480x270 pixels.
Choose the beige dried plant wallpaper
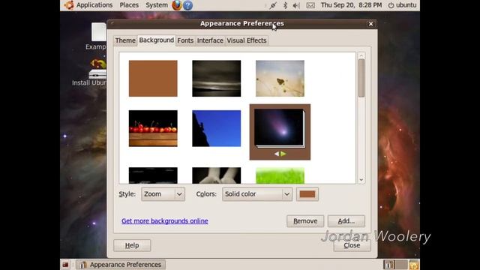coord(280,78)
